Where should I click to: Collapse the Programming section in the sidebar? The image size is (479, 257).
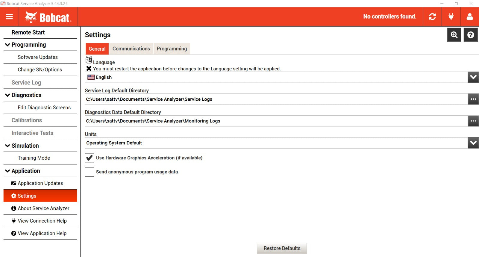[7, 45]
